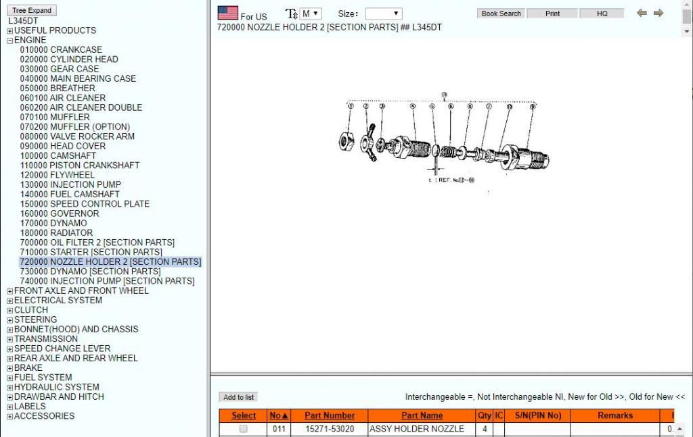
Task: Collapse the ENGINE tree node
Action: (9, 41)
